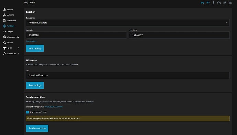Image resolution: width=237 pixels, height=135 pixels.
Task: Click the last header icon after the RSS-style icon
Action: tap(230, 3)
